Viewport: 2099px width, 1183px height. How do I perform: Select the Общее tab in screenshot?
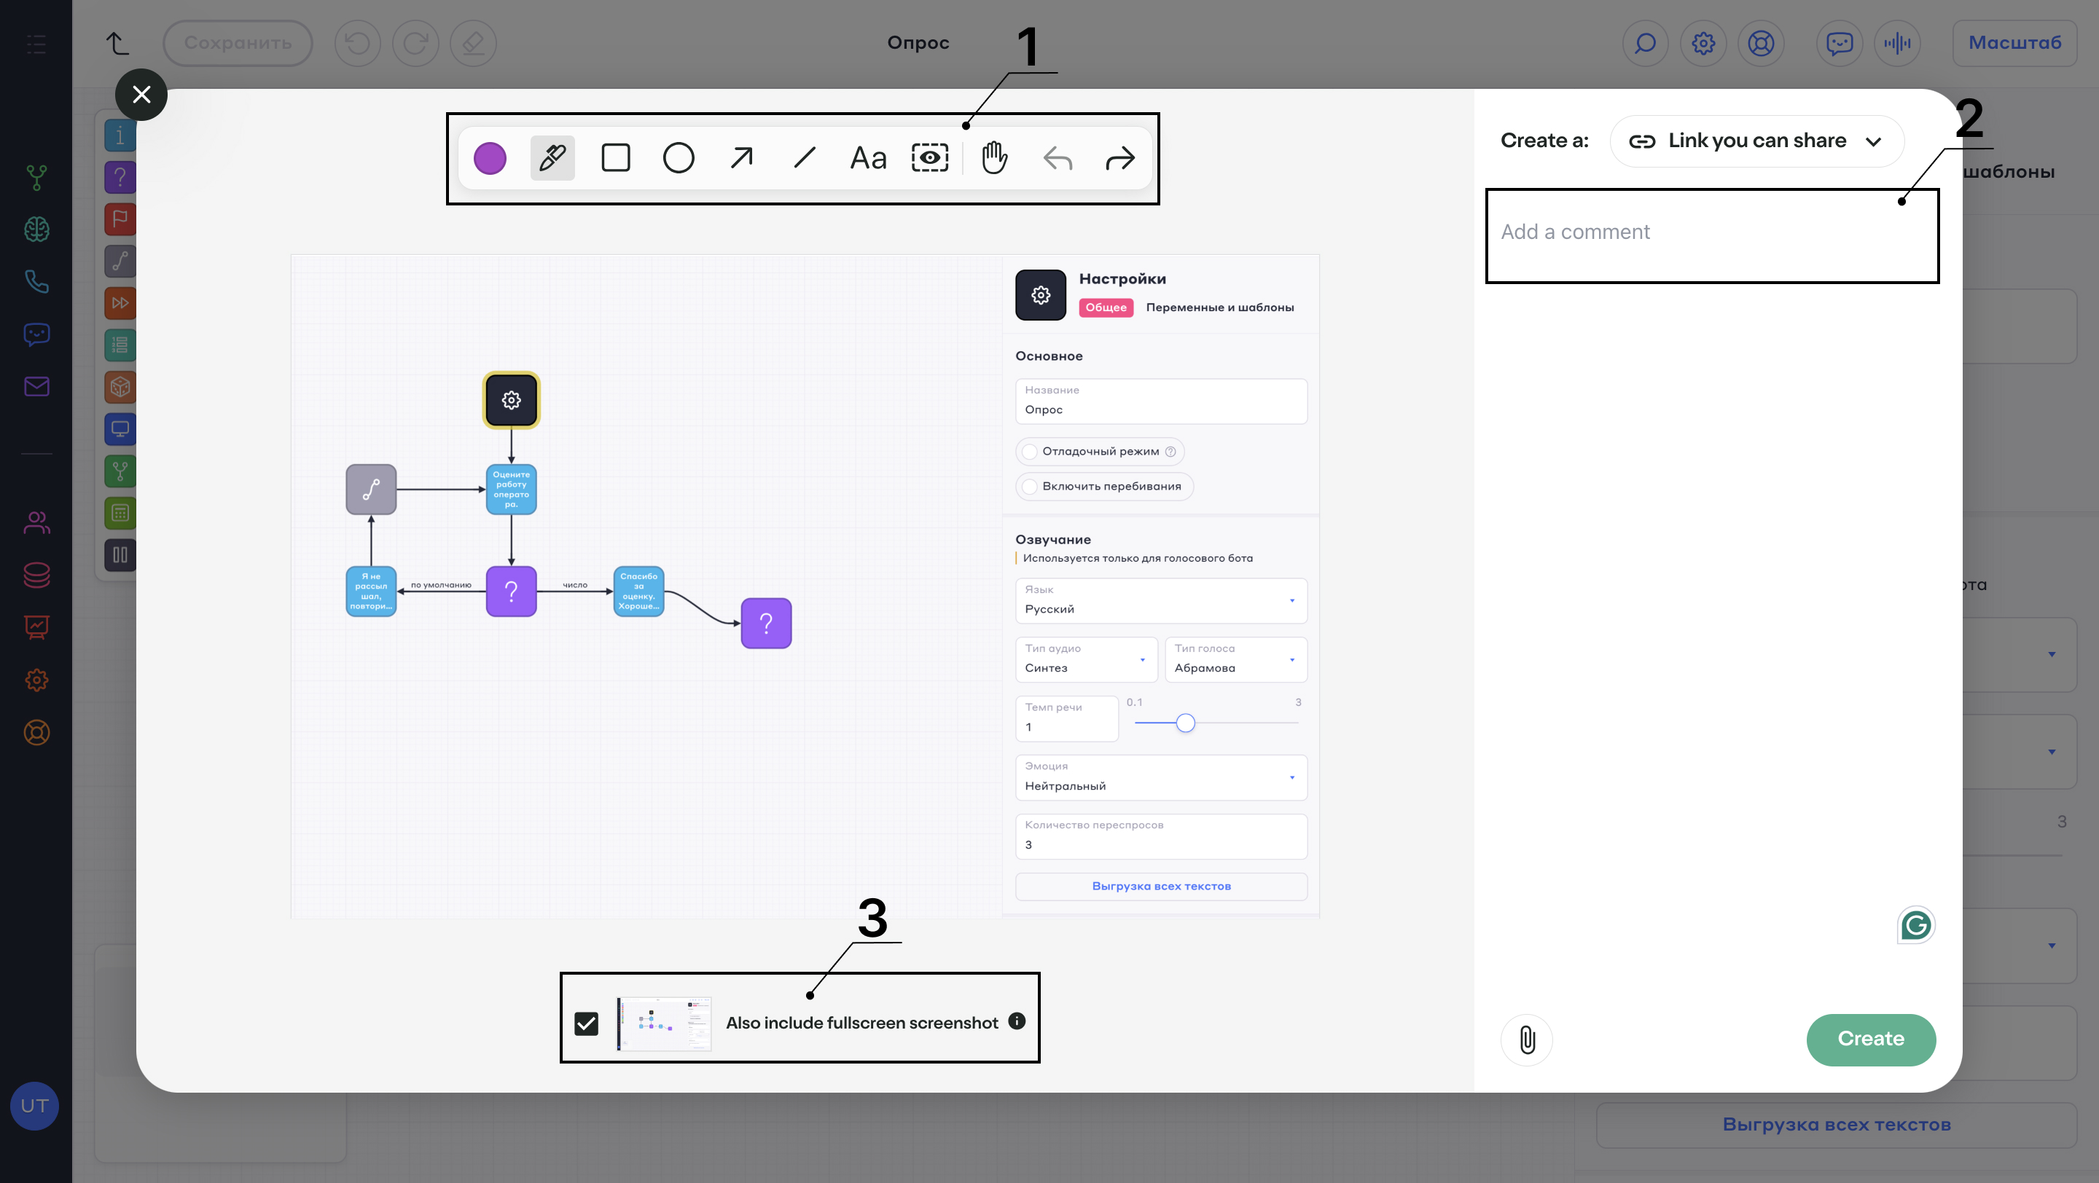tap(1106, 307)
